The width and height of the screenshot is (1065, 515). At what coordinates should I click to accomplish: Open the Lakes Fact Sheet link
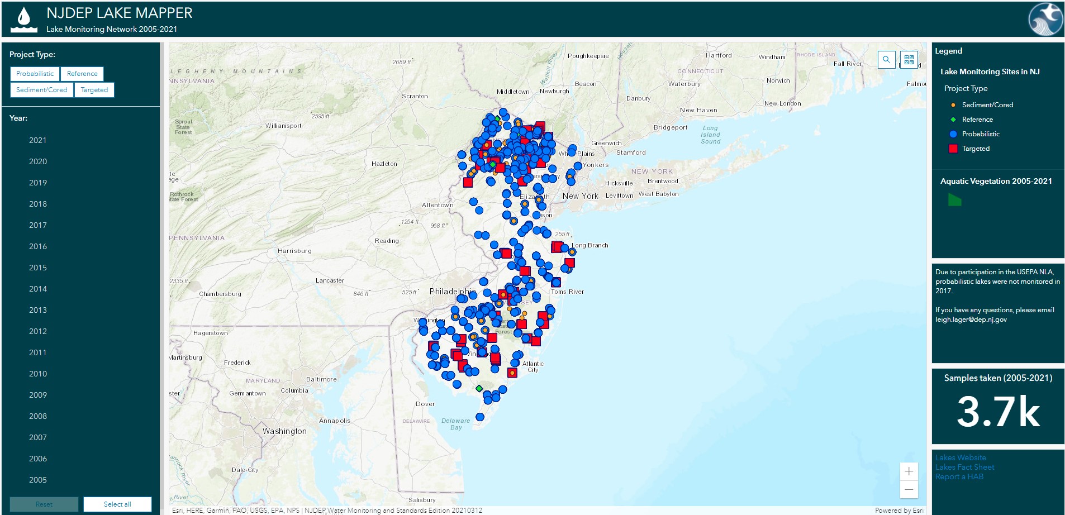pos(965,467)
